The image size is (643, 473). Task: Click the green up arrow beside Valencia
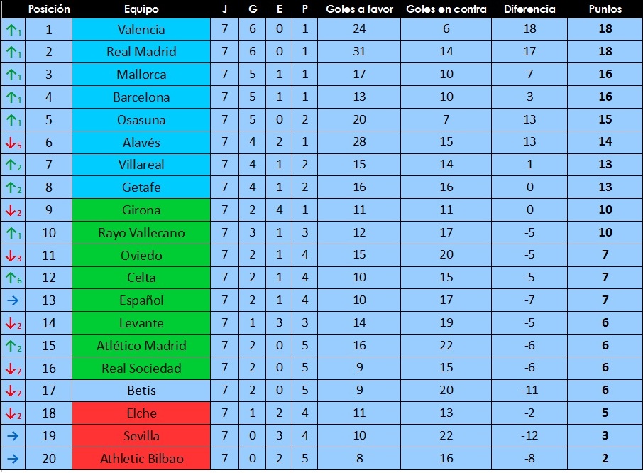[x=12, y=30]
